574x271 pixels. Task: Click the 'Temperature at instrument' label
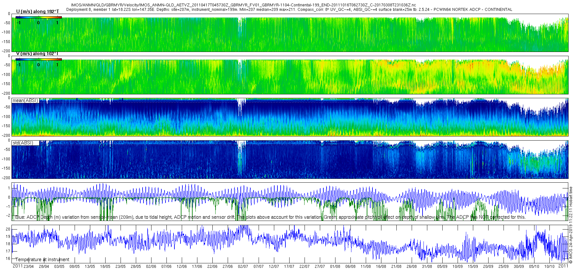coord(42,260)
